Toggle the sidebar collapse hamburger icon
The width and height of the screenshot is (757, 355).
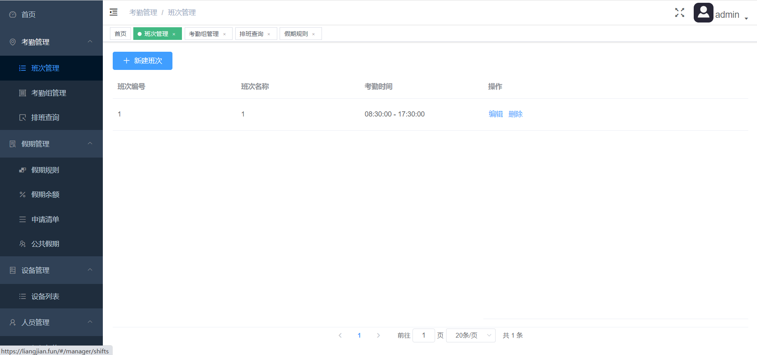(114, 12)
